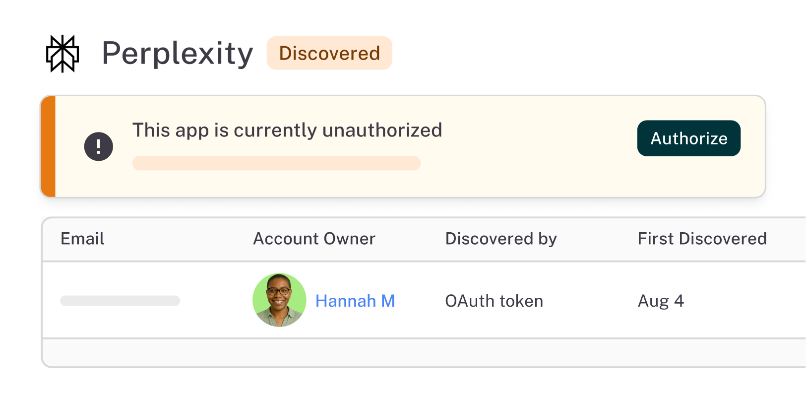This screenshot has width=806, height=397.
Task: Click the warning icon in the unauthorized banner
Action: [99, 146]
